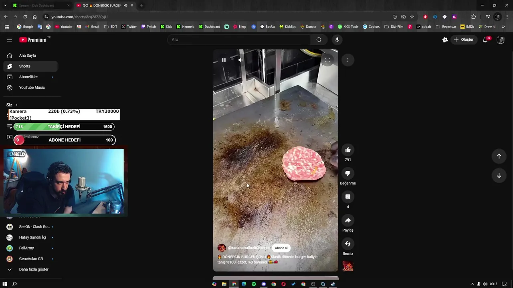This screenshot has height=288, width=513.
Task: Pause the playing Short
Action: 224,60
